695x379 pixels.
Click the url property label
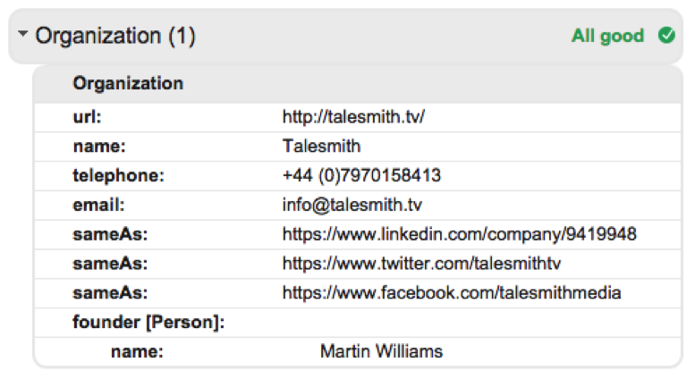pos(87,117)
